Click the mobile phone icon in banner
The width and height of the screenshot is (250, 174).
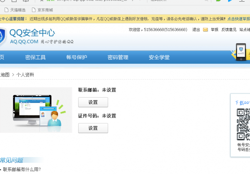click(x=241, y=52)
